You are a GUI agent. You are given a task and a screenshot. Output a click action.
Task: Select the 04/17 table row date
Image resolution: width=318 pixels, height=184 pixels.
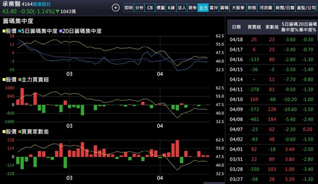click(236, 49)
